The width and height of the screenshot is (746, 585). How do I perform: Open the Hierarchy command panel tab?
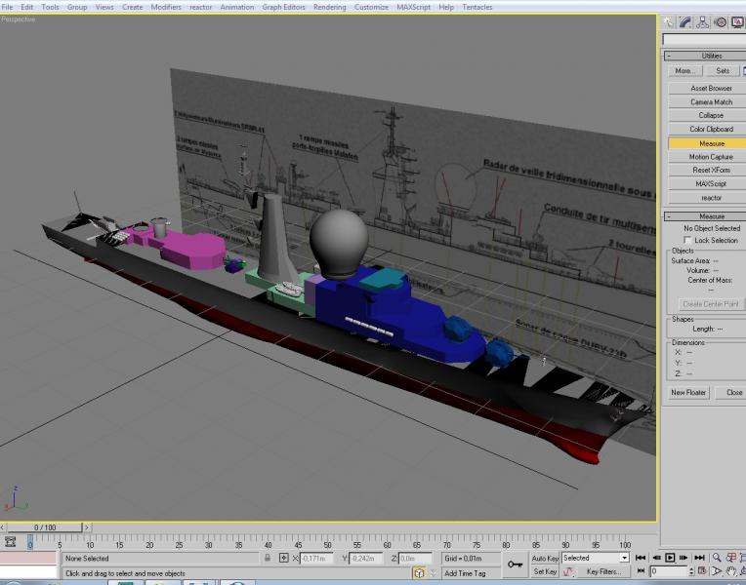[703, 22]
